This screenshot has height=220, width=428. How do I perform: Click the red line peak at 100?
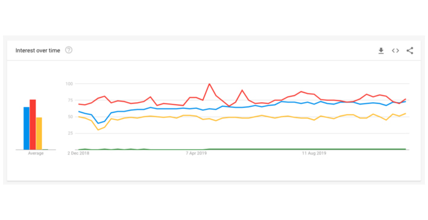click(x=209, y=84)
